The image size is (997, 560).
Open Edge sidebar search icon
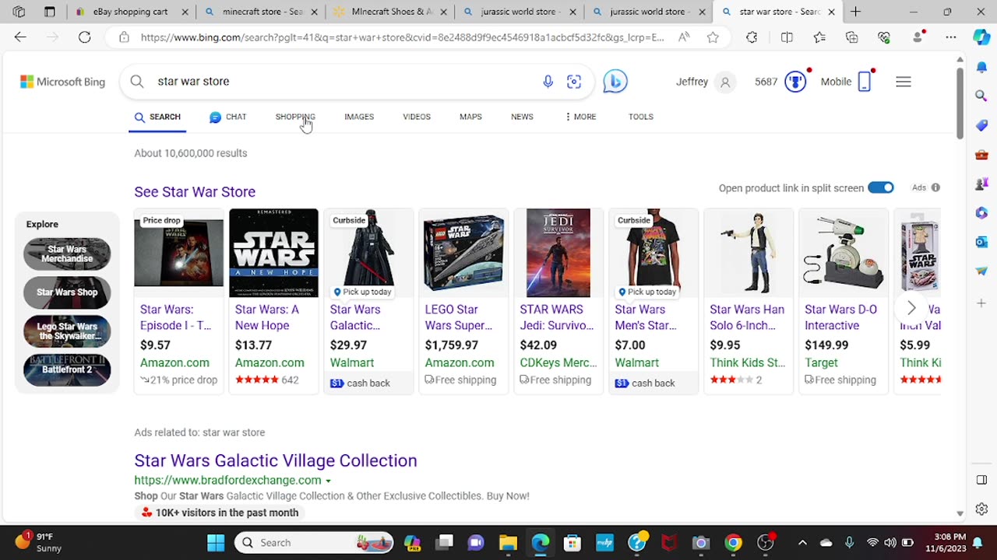point(981,95)
